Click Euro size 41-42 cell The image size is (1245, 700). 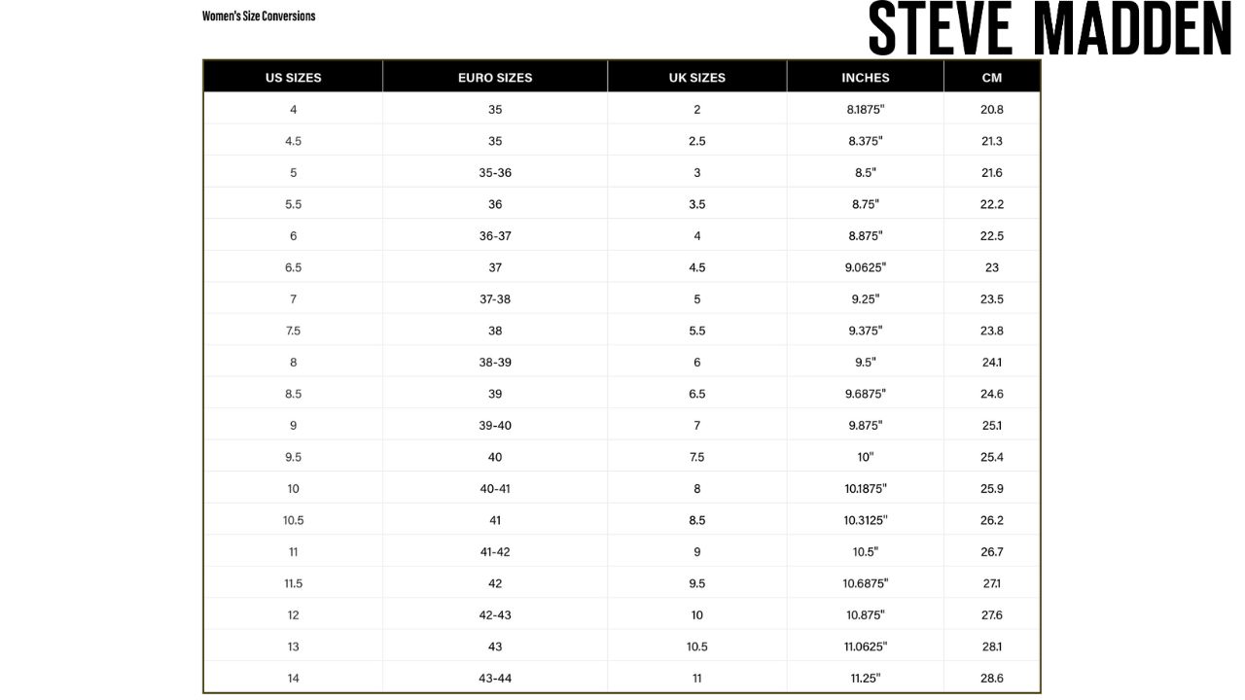tap(495, 551)
